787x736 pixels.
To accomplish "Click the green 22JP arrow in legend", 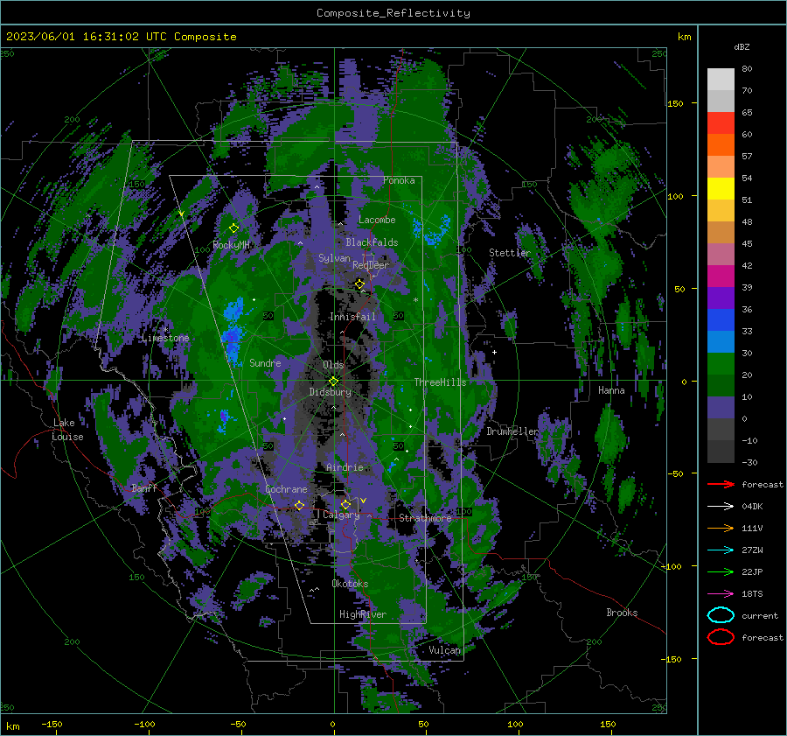I will point(721,571).
